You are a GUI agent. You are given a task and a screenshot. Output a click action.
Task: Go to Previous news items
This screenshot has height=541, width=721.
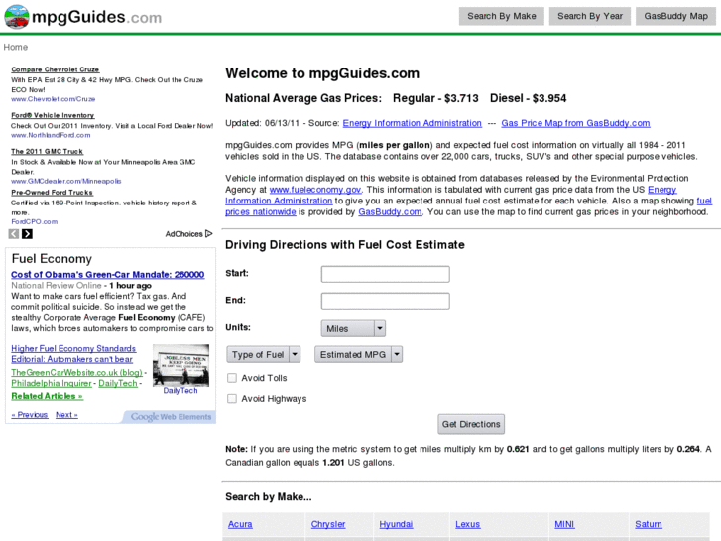click(x=30, y=415)
